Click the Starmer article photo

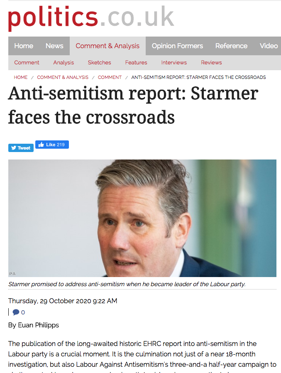[x=142, y=218]
